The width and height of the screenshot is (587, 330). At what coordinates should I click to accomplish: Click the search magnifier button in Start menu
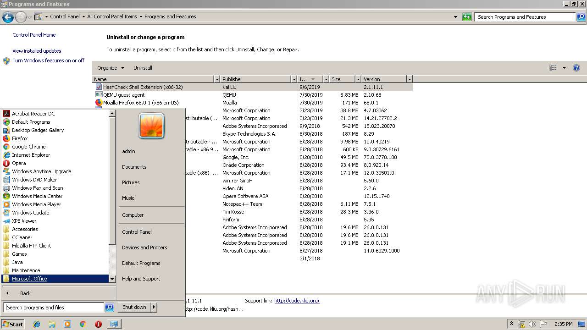tap(109, 308)
